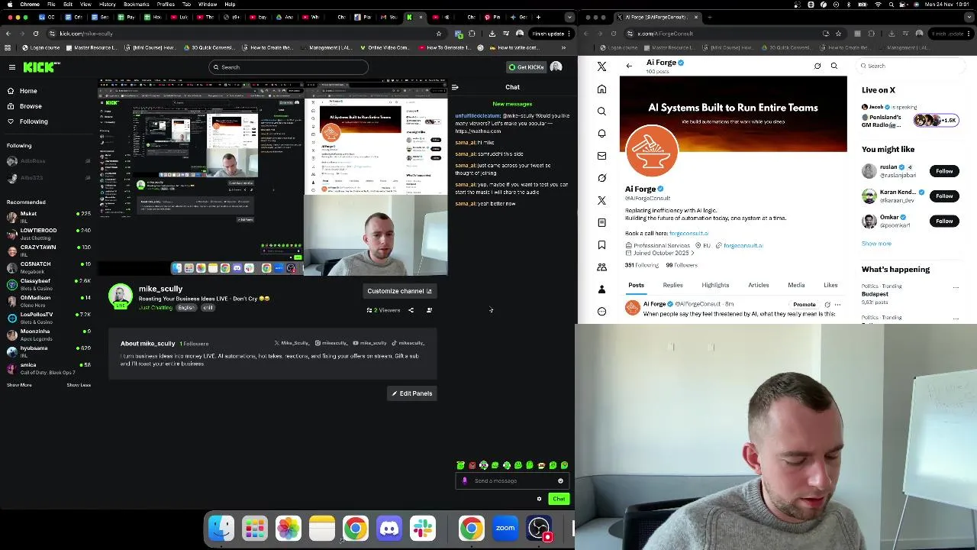Open Slack from the Dock
Screen dimensions: 977x550
(423, 528)
